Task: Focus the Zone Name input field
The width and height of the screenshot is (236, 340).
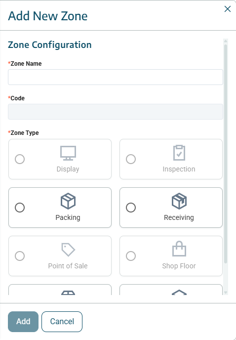Action: click(x=116, y=77)
